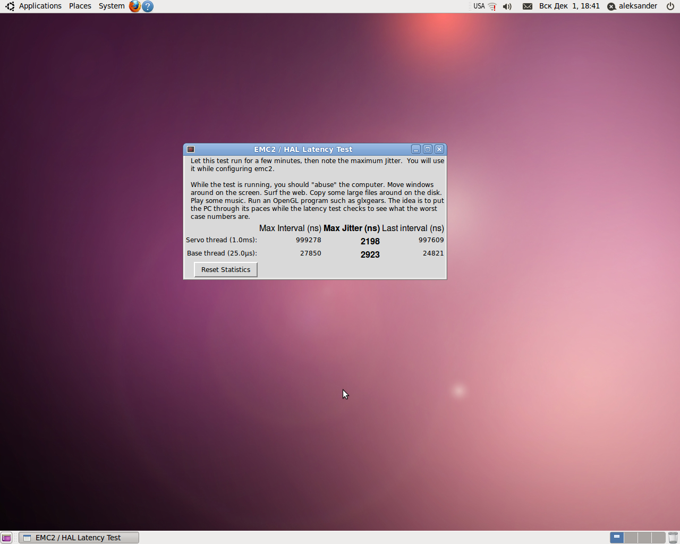Image resolution: width=680 pixels, height=544 pixels.
Task: Click Servo thread max interval 999278
Action: pyautogui.click(x=309, y=240)
